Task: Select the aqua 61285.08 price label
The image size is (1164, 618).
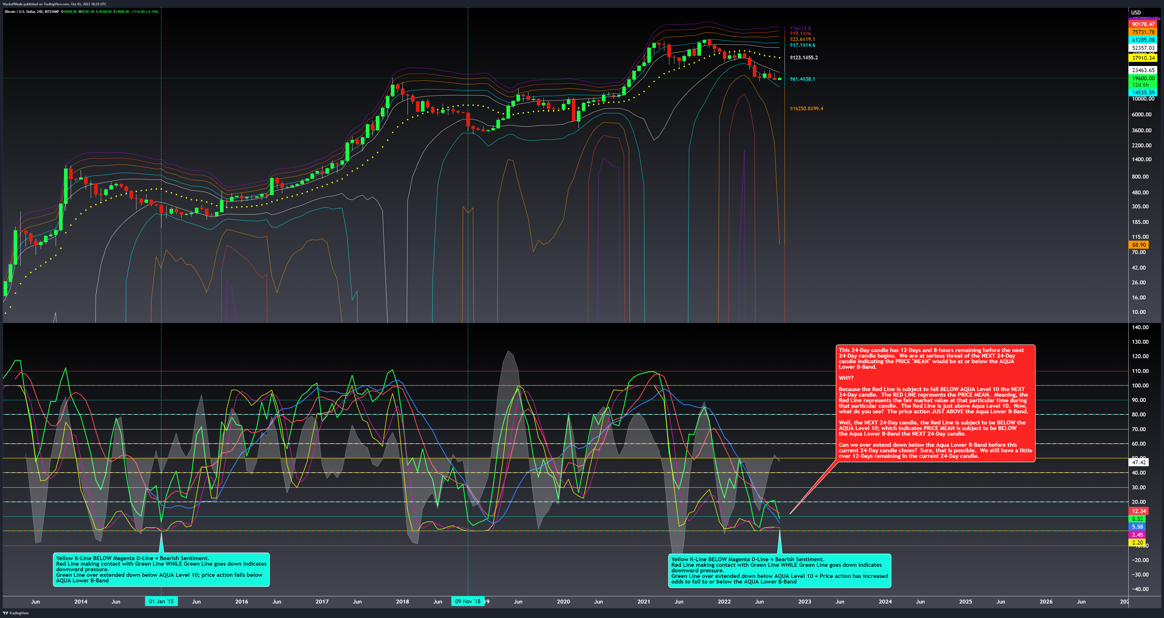Action: pyautogui.click(x=1143, y=40)
